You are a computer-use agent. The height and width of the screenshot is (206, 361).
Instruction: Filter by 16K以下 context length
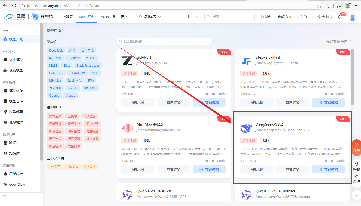coord(55,167)
